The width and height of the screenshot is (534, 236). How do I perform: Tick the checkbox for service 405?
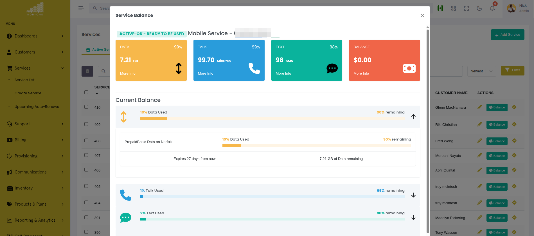click(86, 186)
